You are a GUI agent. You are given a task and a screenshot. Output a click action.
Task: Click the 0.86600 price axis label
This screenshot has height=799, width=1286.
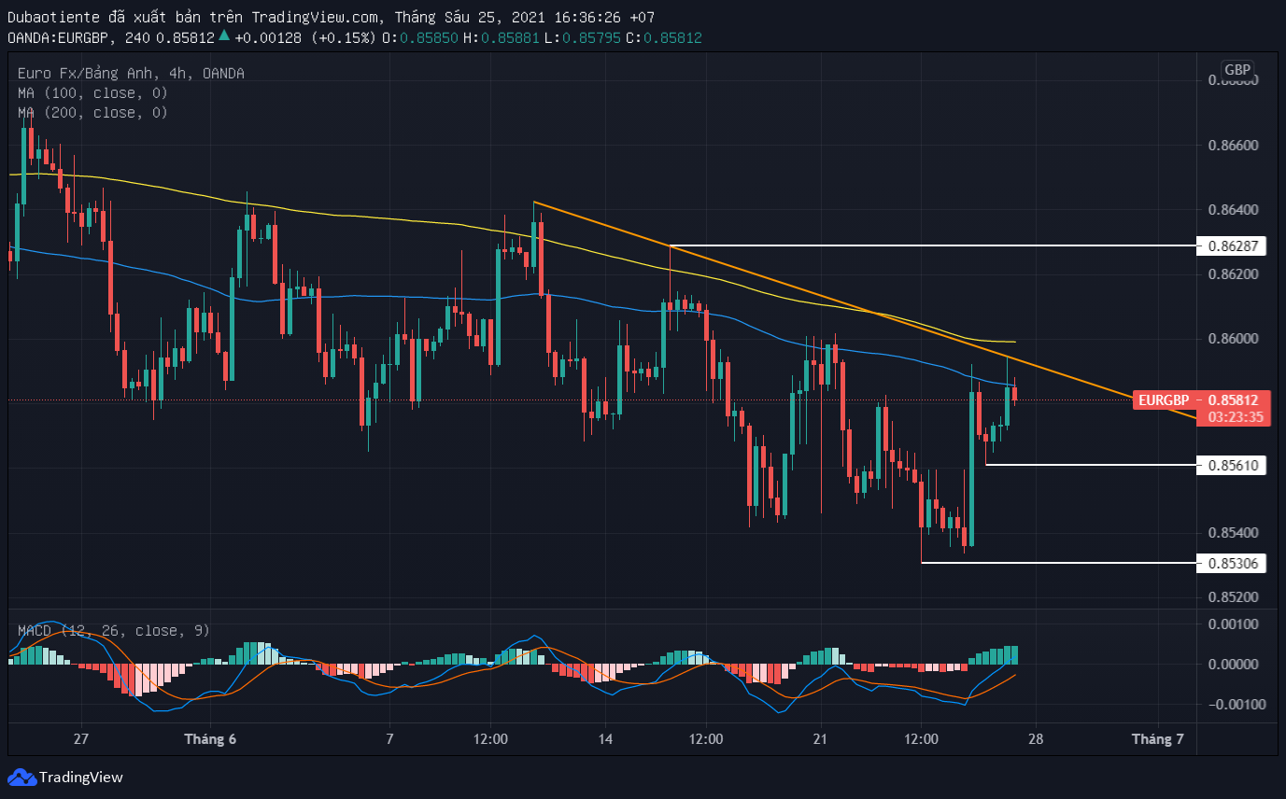(x=1234, y=146)
